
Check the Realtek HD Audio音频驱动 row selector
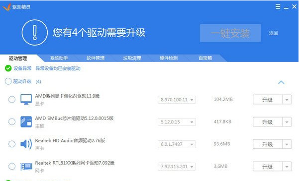(x=12, y=144)
